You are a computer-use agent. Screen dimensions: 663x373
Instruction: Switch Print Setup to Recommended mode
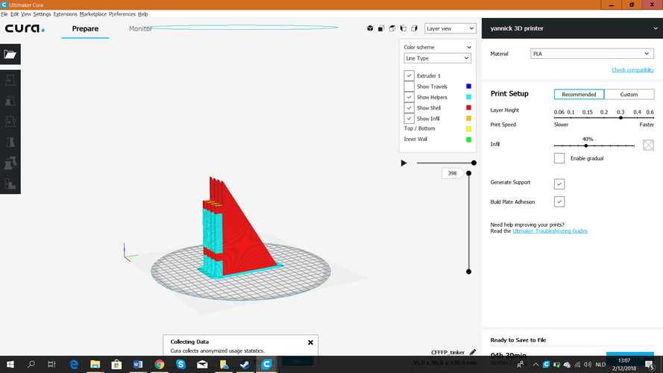click(579, 94)
